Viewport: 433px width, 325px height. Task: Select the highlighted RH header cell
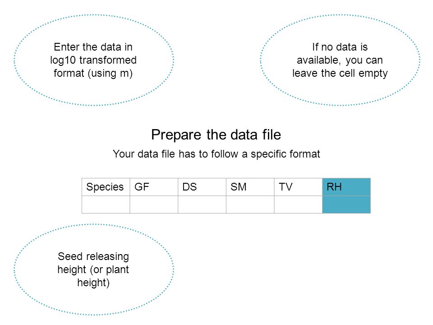tap(346, 187)
